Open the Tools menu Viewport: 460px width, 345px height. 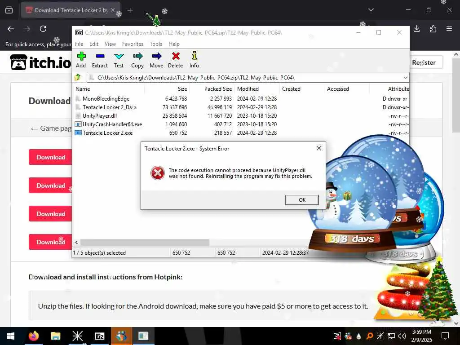pos(156,44)
